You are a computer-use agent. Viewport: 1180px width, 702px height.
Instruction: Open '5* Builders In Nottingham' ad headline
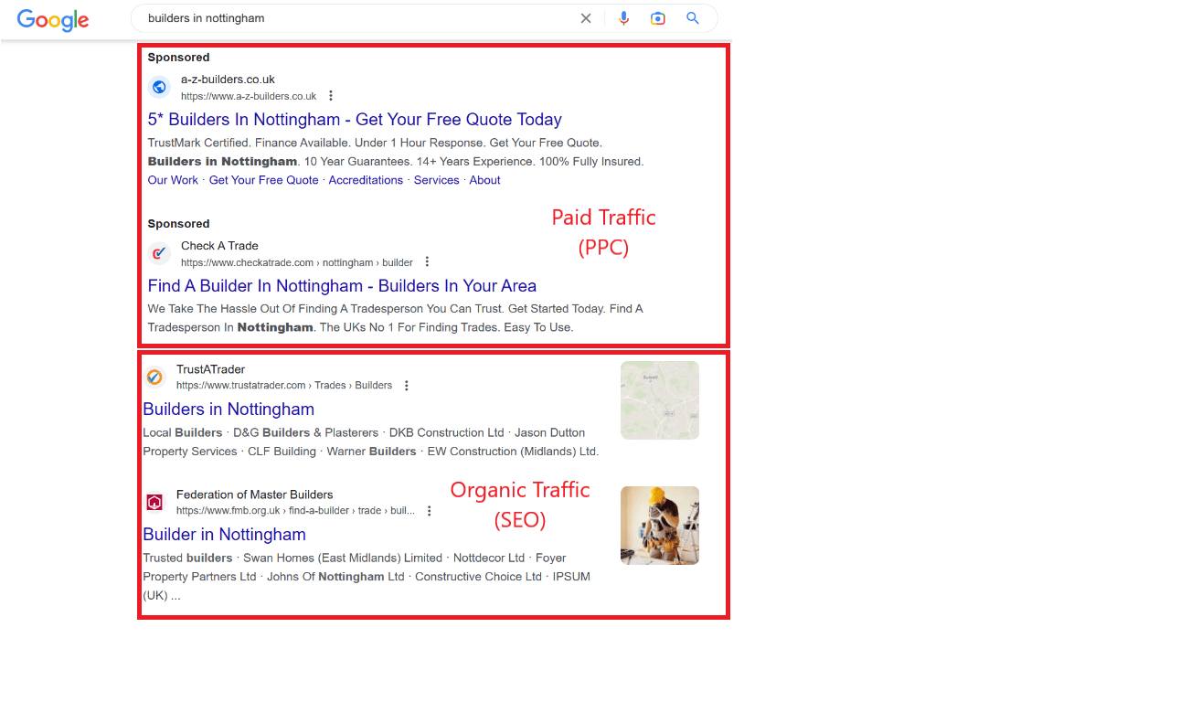click(x=355, y=120)
